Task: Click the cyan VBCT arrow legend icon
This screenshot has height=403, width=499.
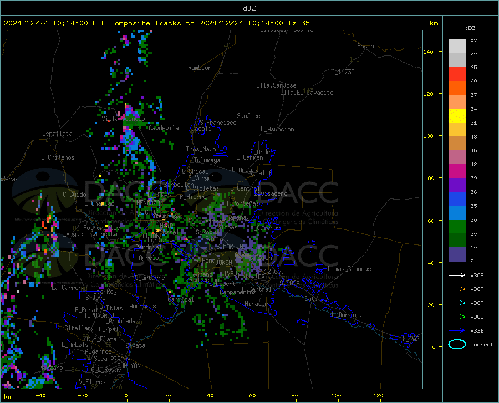Action: coord(457,303)
